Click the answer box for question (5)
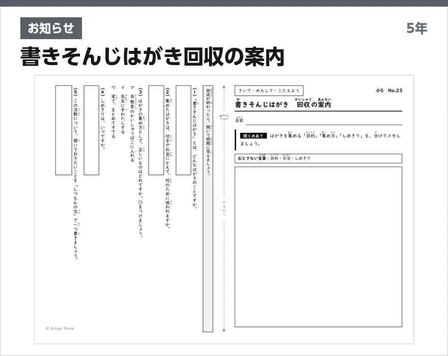448x356 pixels. [64, 130]
